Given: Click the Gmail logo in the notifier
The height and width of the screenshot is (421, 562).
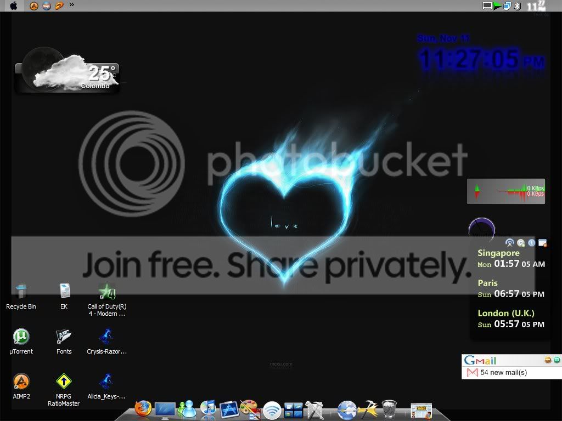Looking at the screenshot, I should (480, 360).
